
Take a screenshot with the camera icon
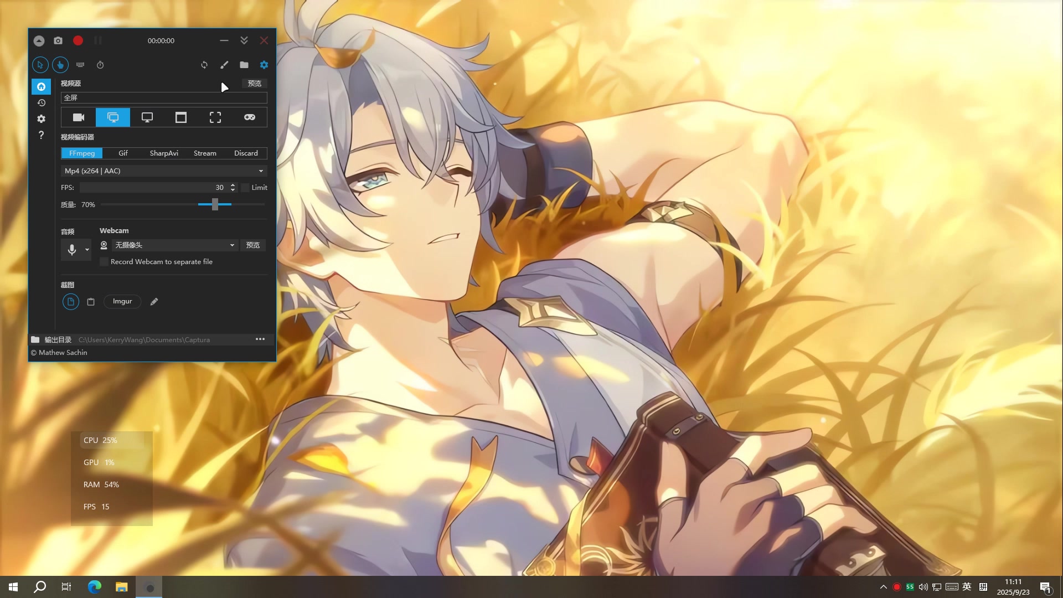click(x=58, y=40)
